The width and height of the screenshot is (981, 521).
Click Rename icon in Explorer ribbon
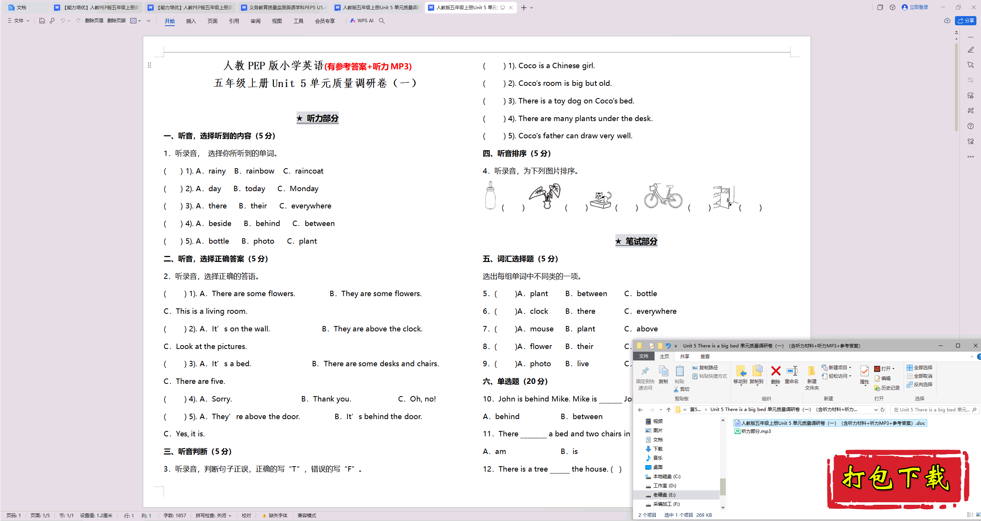coord(792,375)
